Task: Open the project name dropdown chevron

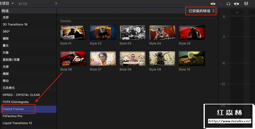Action: click(13, 3)
